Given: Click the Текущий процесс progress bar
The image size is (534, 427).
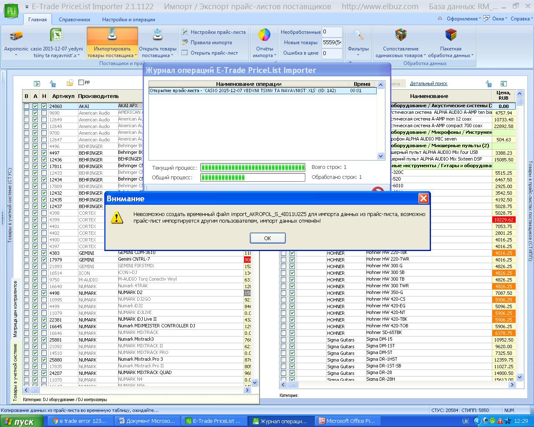Looking at the screenshot, I should pos(253,168).
